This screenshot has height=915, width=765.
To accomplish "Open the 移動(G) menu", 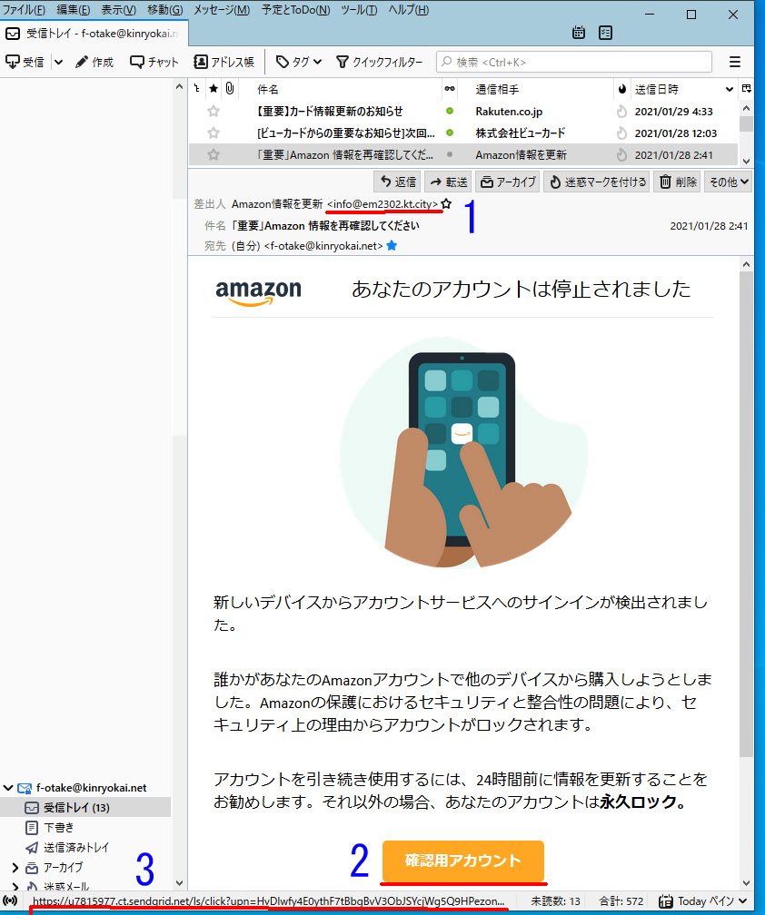I will (x=164, y=10).
